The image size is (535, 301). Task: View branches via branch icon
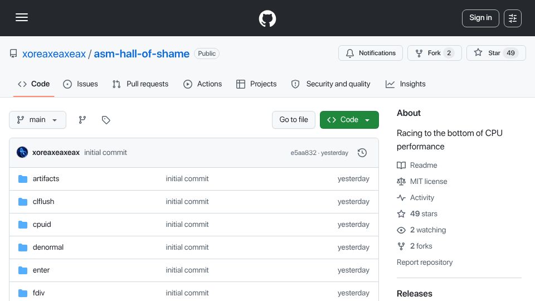[x=82, y=120]
